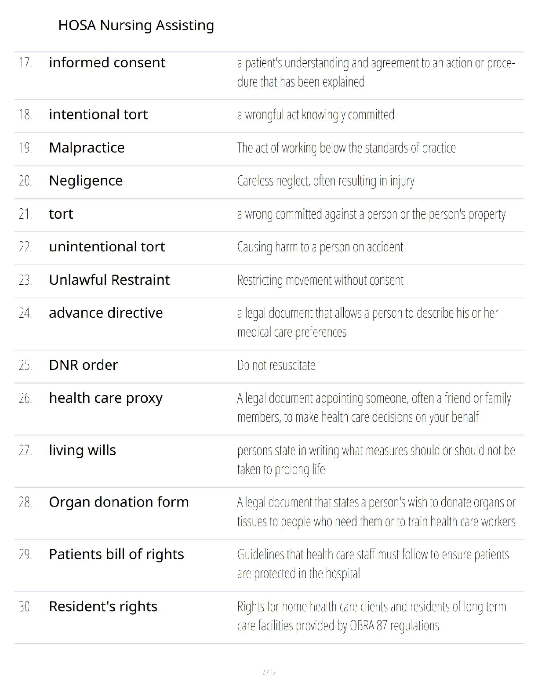Click the Organ donation form term
This screenshot has width=538, height=696.
click(x=119, y=502)
